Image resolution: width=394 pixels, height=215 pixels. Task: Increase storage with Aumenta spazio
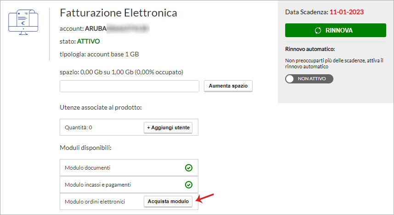click(x=228, y=86)
